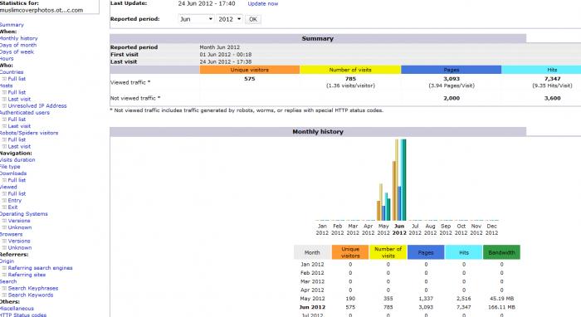Open the month dropdown showing Jun
Screen dimensions: 581x317
click(x=196, y=19)
